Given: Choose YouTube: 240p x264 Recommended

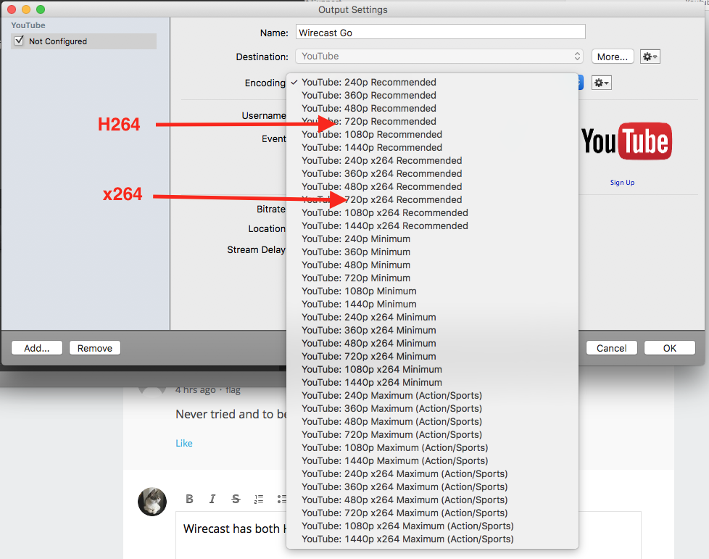Looking at the screenshot, I should 432,160.
